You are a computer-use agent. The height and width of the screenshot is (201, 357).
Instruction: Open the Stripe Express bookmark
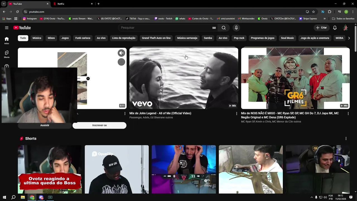click(308, 19)
